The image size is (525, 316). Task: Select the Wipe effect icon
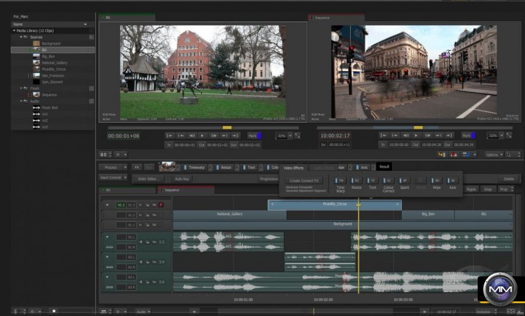tap(437, 180)
